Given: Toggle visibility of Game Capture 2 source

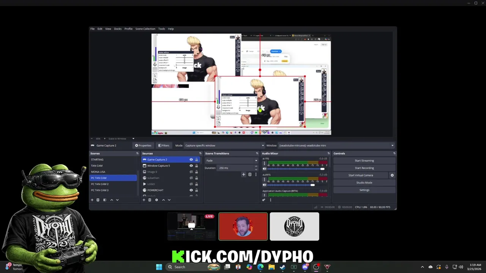Looking at the screenshot, I should 191,160.
